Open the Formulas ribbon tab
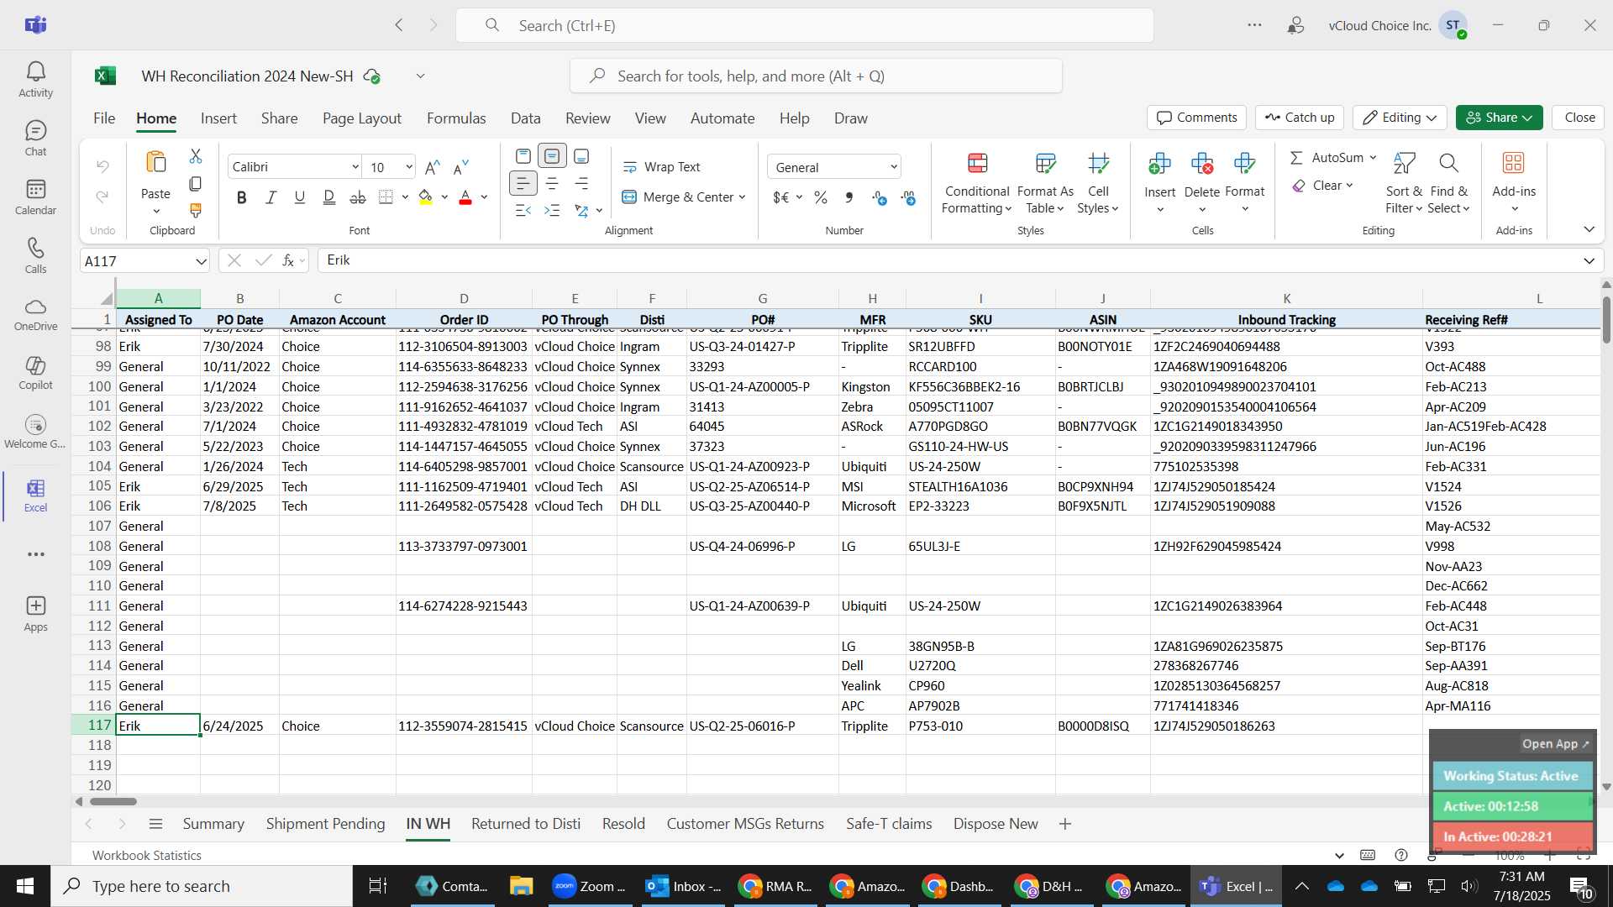1613x907 pixels. tap(456, 118)
